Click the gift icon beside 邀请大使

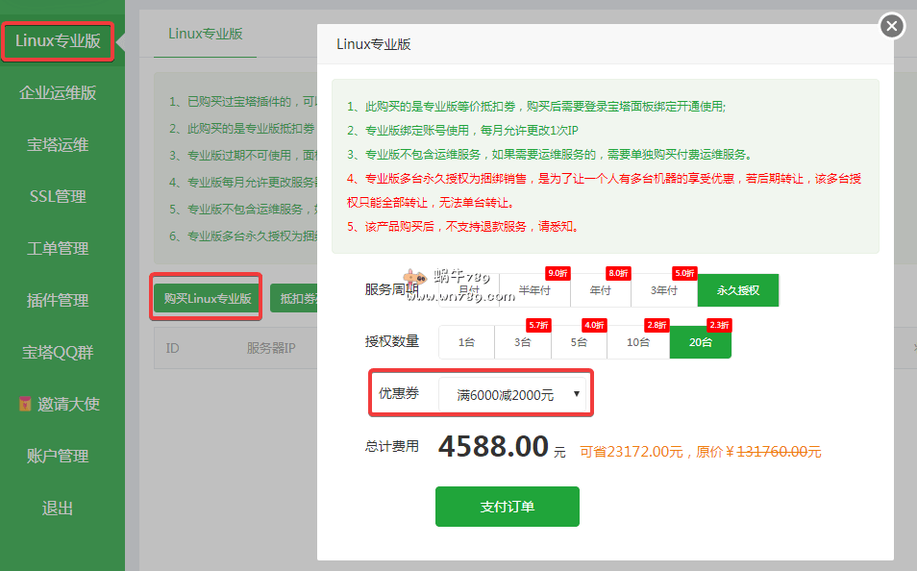coord(27,404)
